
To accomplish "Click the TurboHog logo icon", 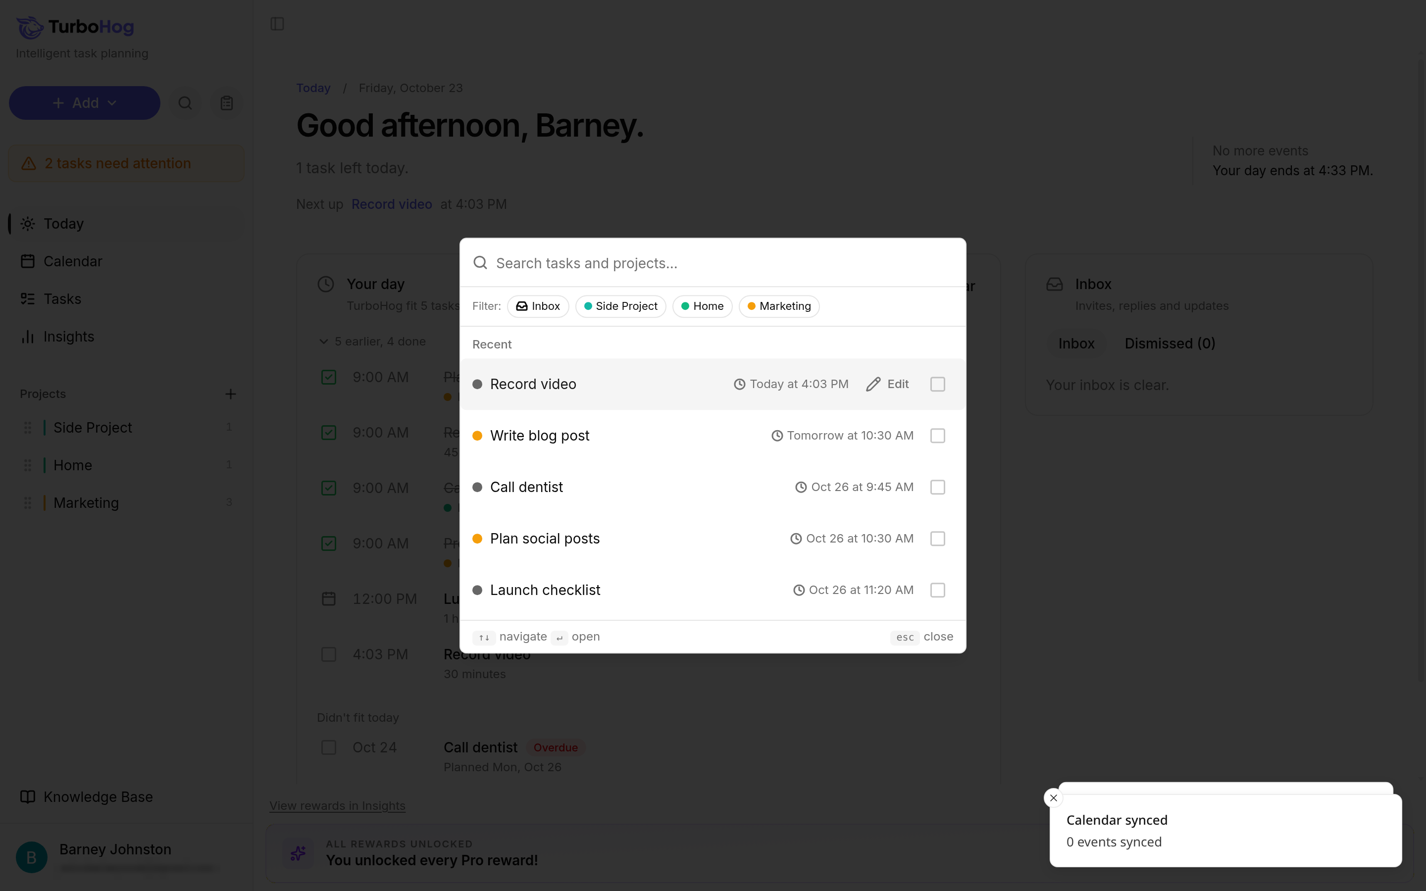I will 30,27.
